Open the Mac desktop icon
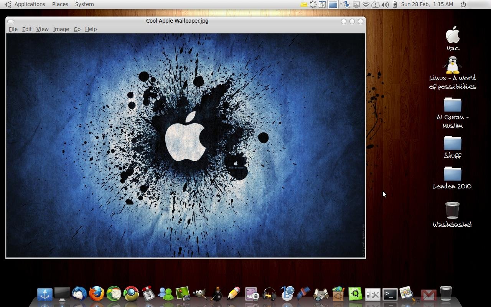The width and height of the screenshot is (491, 307). 453,38
